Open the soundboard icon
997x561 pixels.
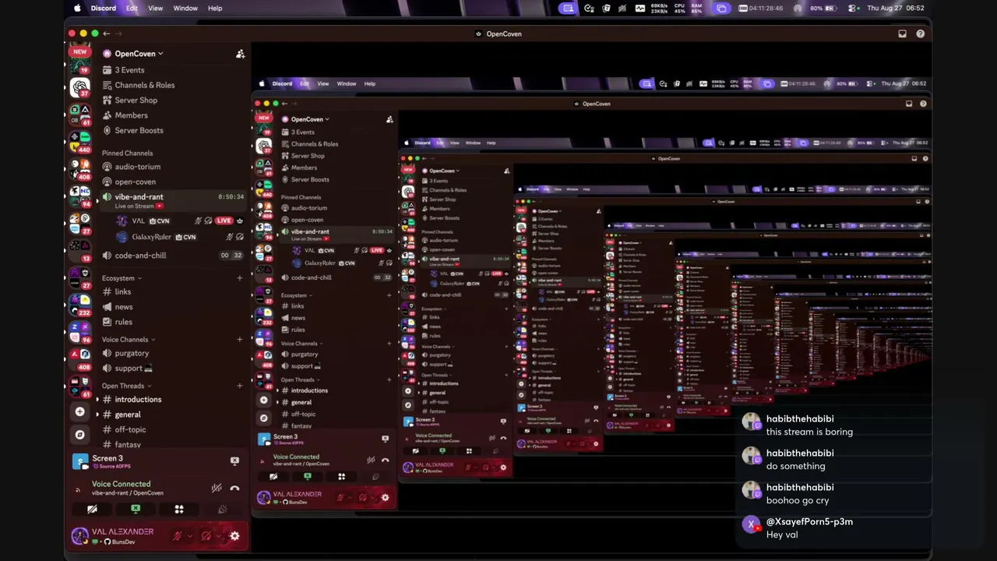tap(223, 510)
